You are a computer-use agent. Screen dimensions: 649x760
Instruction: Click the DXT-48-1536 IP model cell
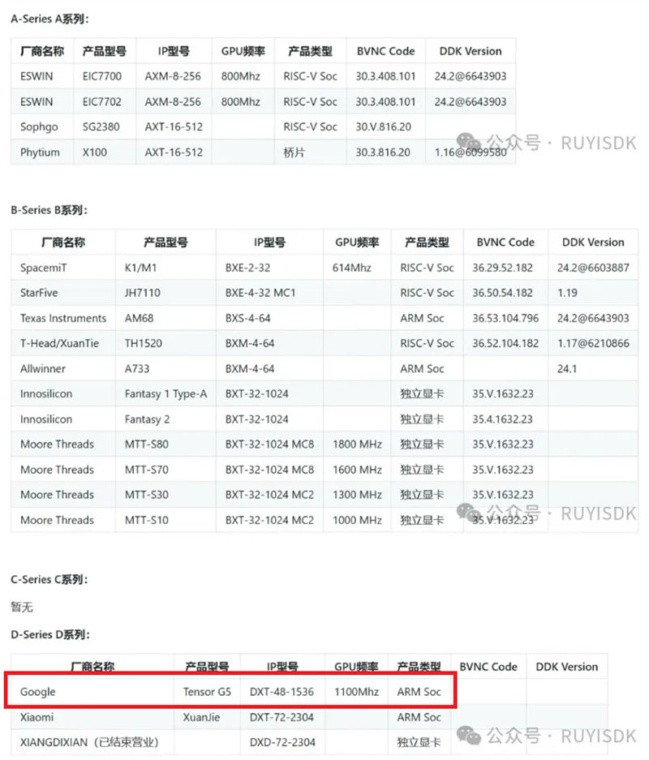point(282,692)
